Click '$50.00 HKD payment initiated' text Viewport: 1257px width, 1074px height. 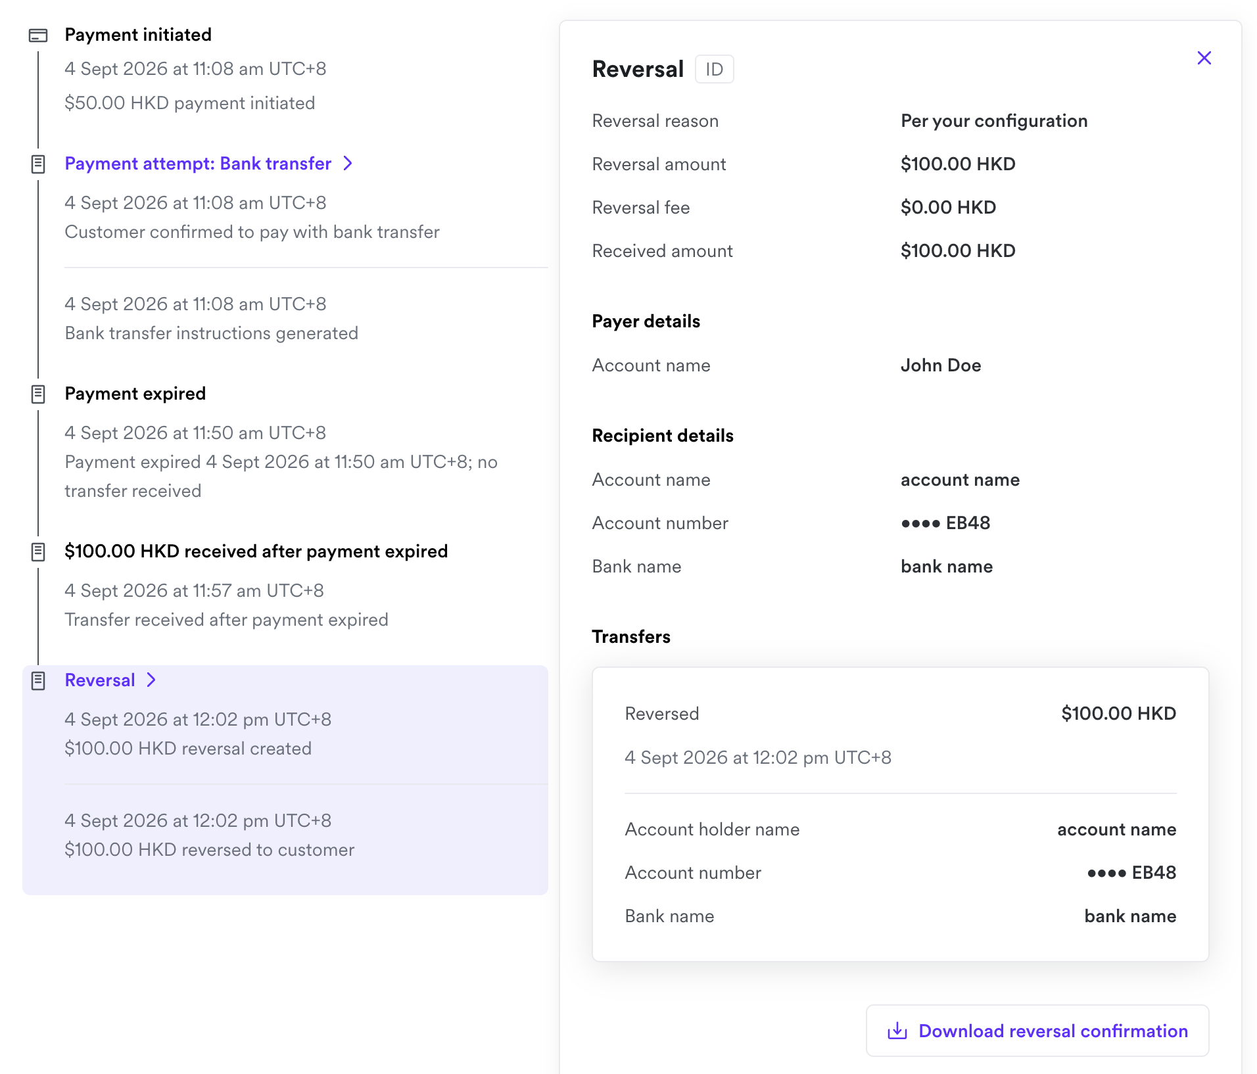click(x=190, y=103)
